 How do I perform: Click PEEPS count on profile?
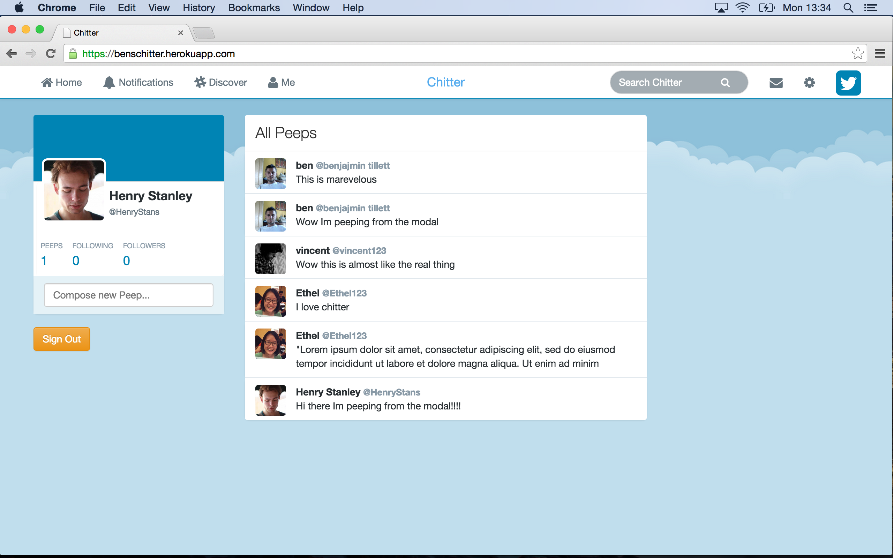(44, 261)
